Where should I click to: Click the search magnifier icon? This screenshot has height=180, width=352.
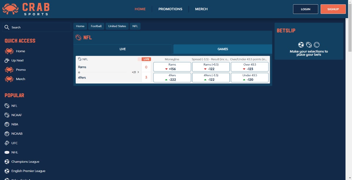[x=7, y=27]
